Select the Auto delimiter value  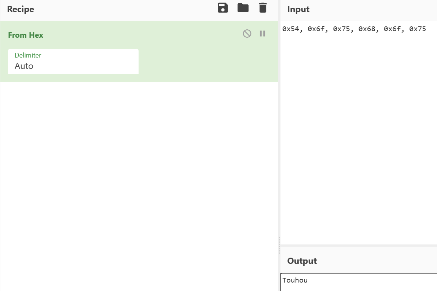[24, 66]
